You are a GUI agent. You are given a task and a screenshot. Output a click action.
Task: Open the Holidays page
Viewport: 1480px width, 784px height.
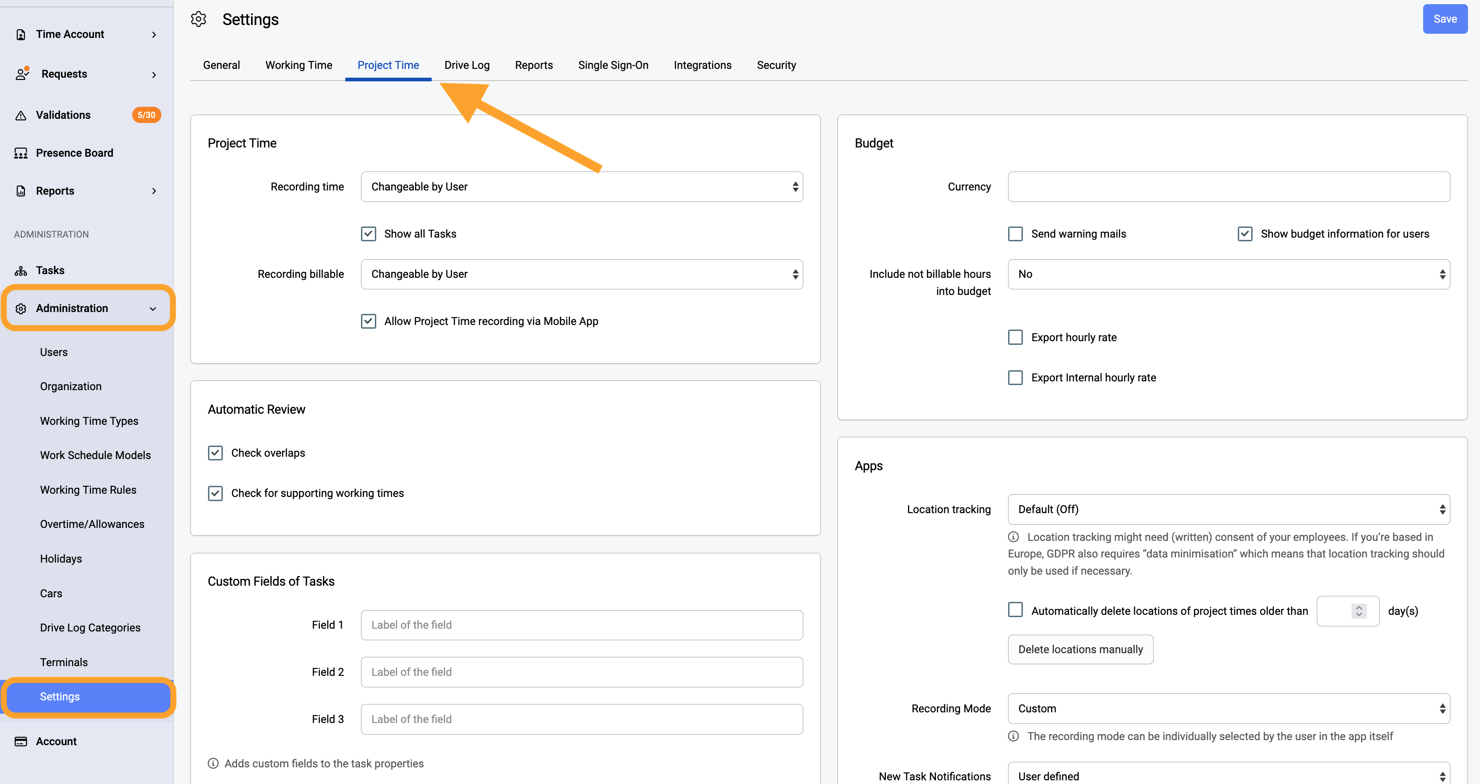pyautogui.click(x=61, y=559)
